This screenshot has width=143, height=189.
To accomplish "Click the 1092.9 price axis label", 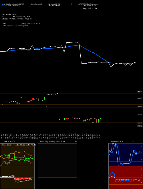I will [x=140, y=115].
